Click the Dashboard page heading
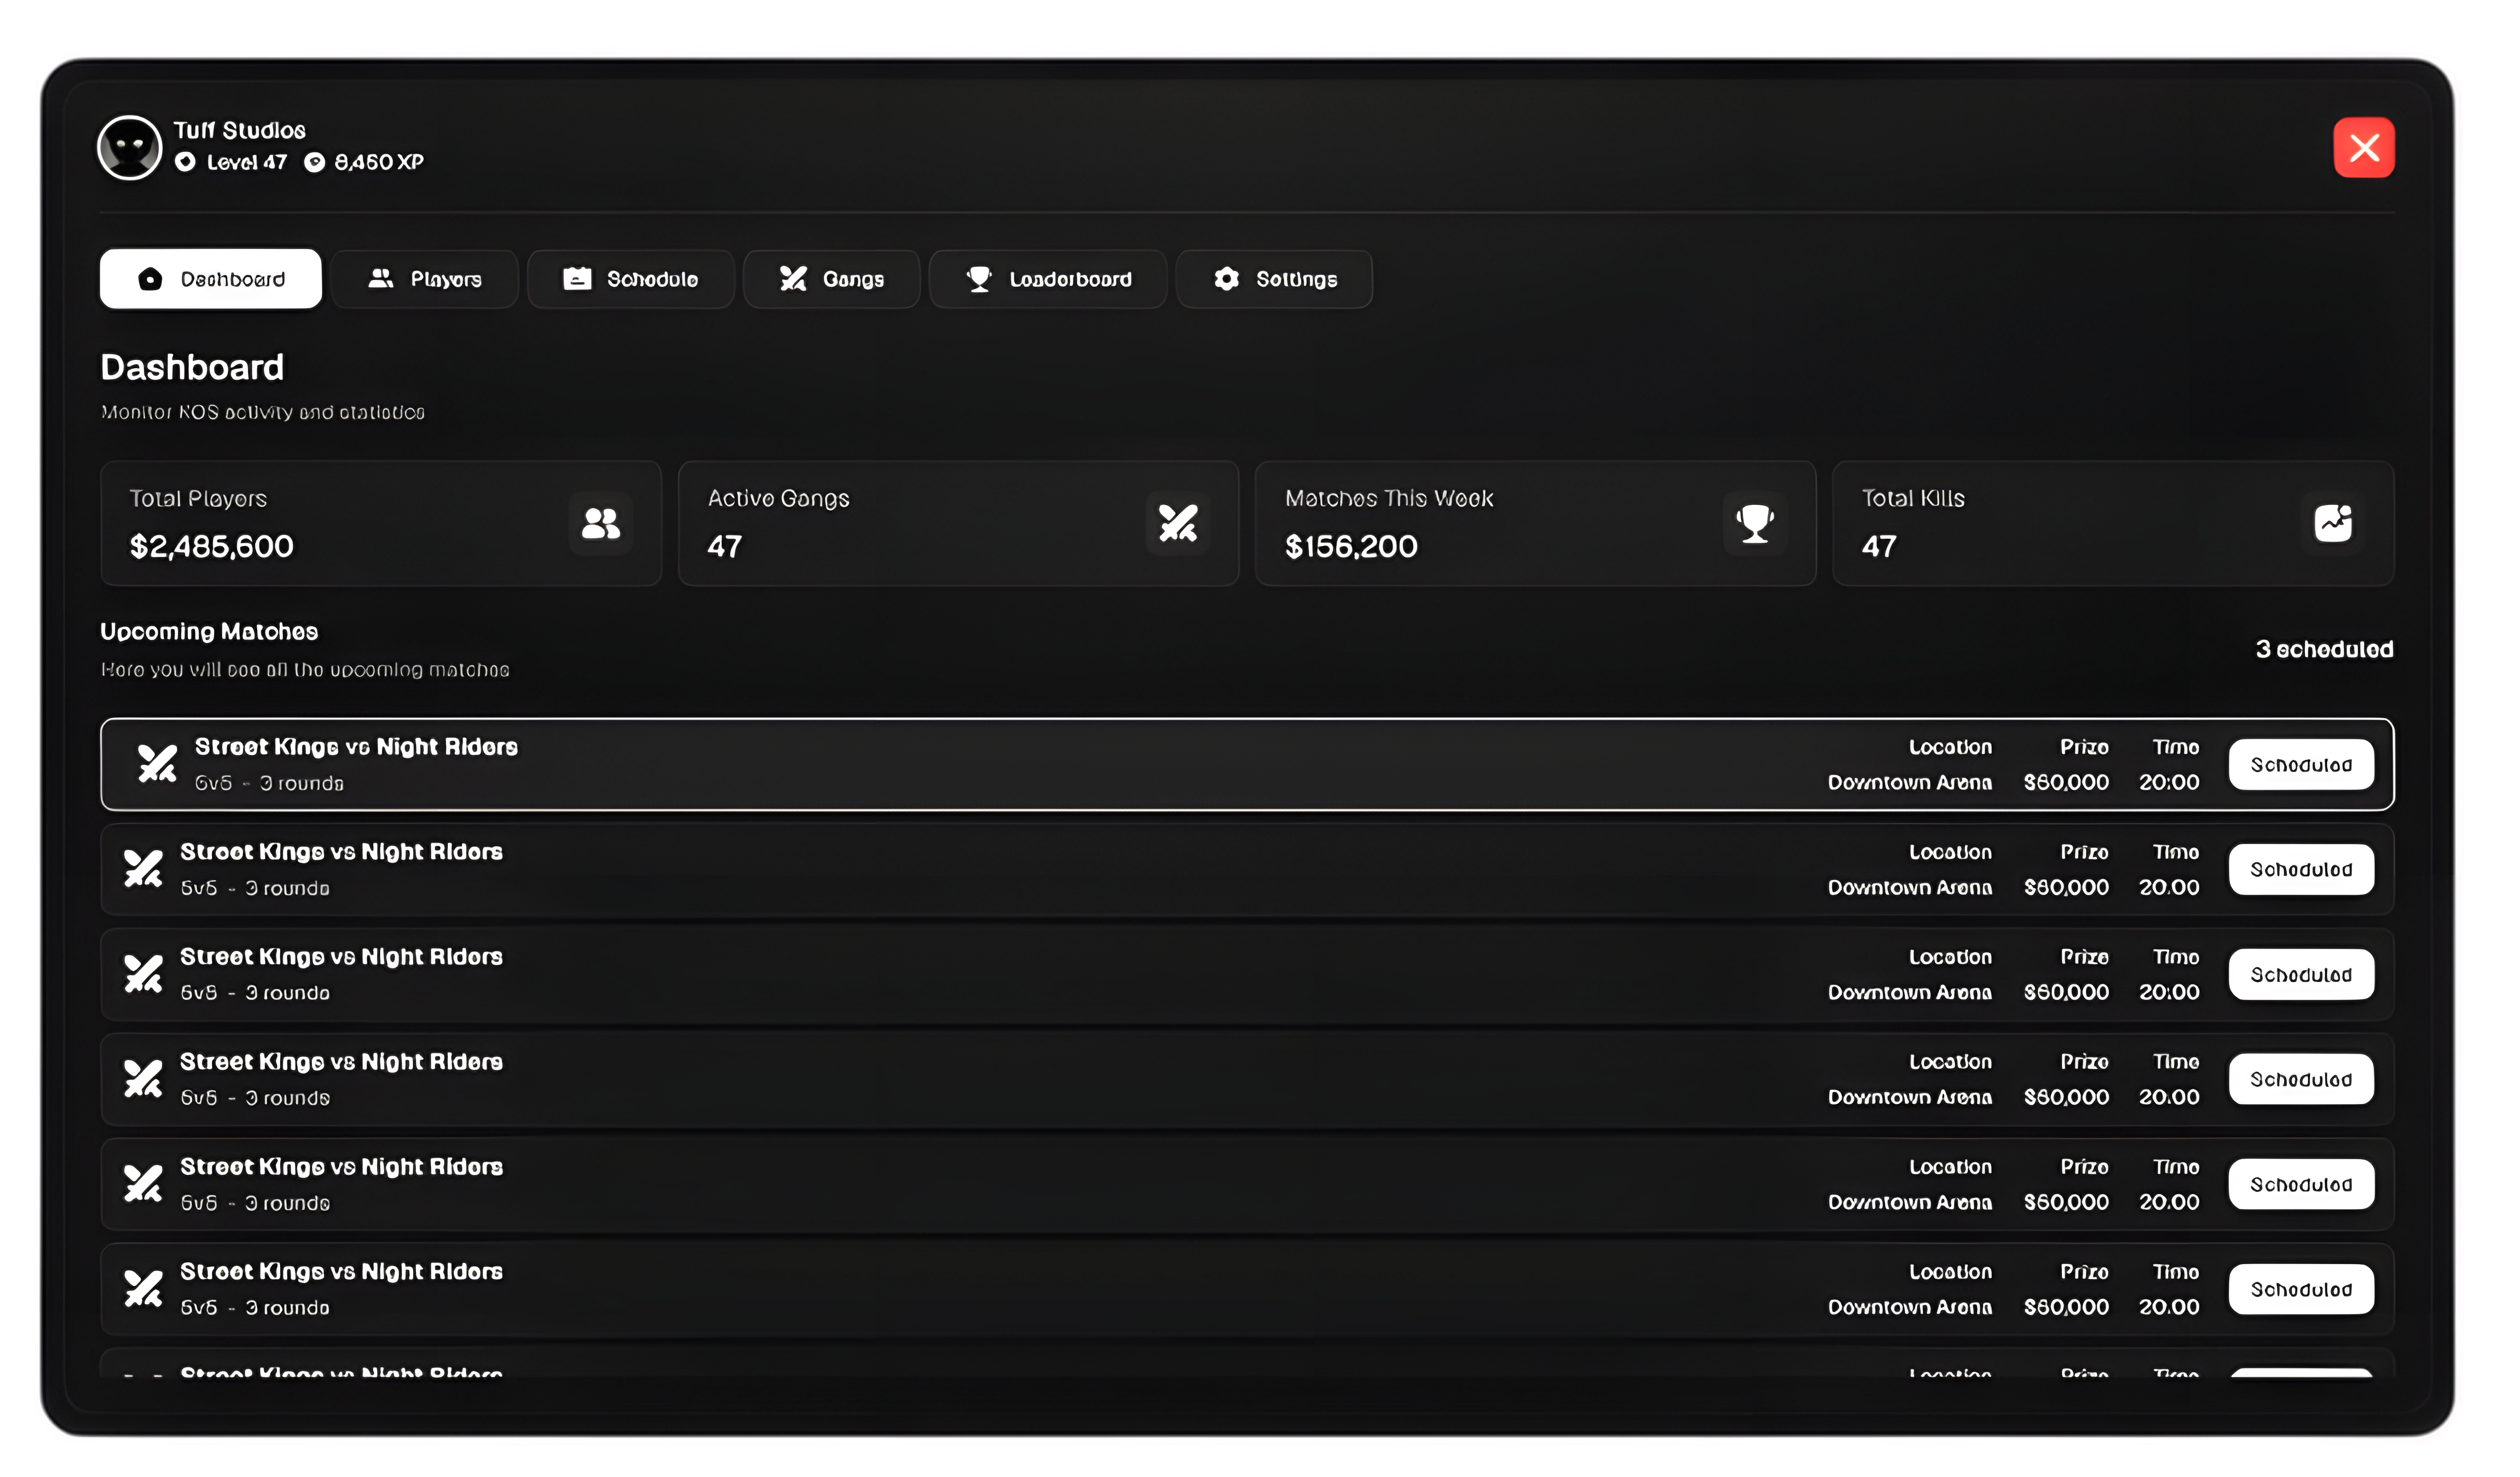2520x1477 pixels. coord(192,368)
